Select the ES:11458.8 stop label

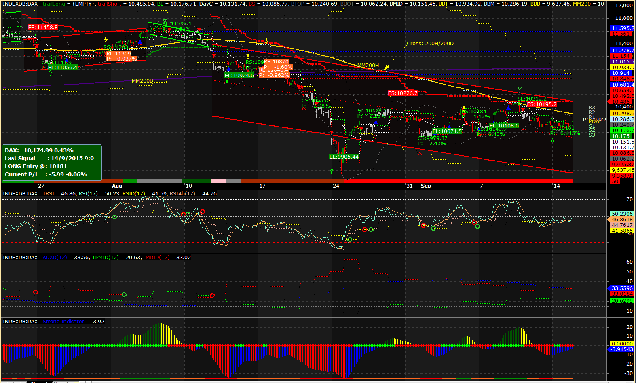pos(43,27)
